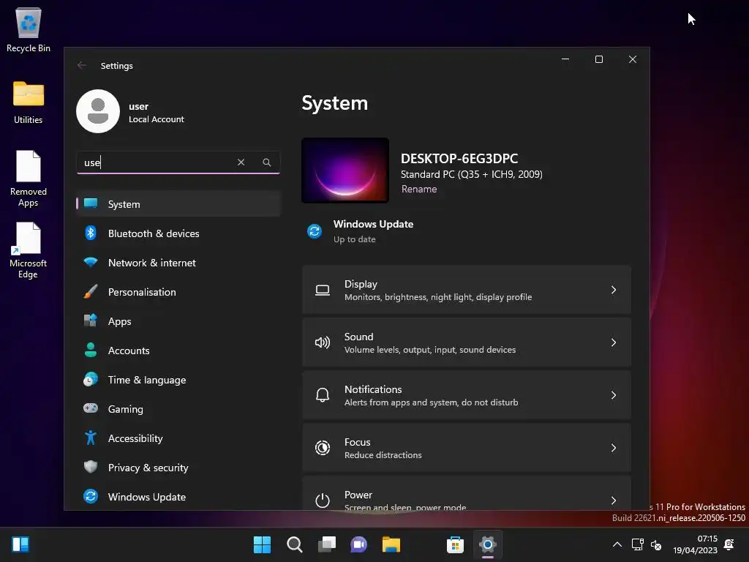Open Microsoft Store from taskbar
Viewport: 749px width, 562px height.
click(x=455, y=544)
